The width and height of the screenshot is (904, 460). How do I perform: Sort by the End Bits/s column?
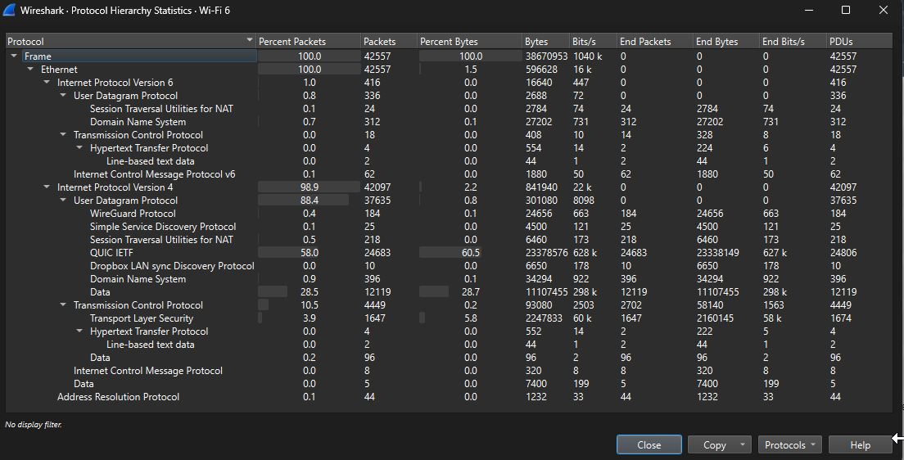point(793,42)
